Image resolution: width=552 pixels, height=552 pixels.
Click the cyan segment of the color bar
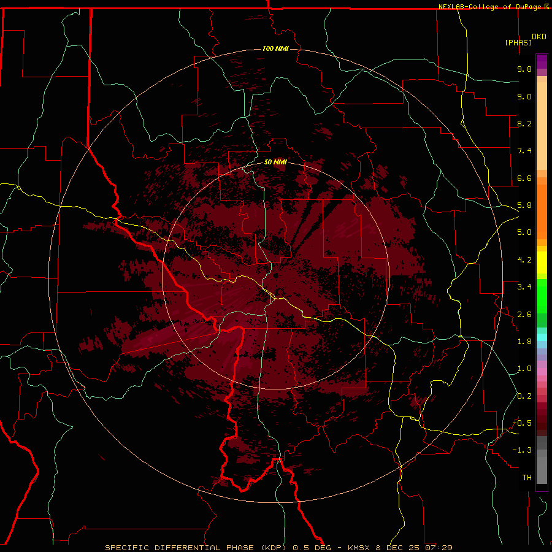coord(542,337)
